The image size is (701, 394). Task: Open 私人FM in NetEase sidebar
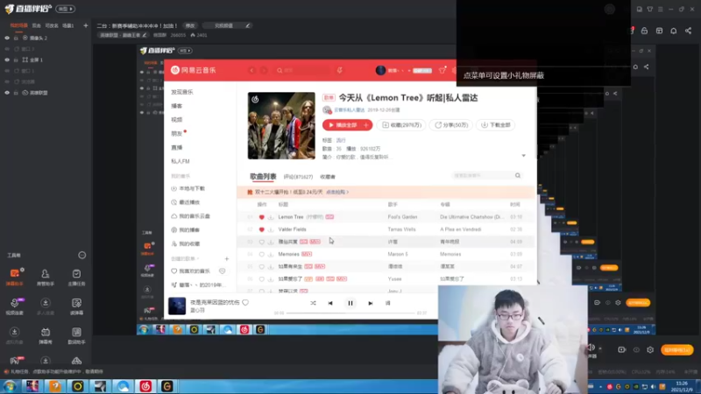(x=181, y=161)
